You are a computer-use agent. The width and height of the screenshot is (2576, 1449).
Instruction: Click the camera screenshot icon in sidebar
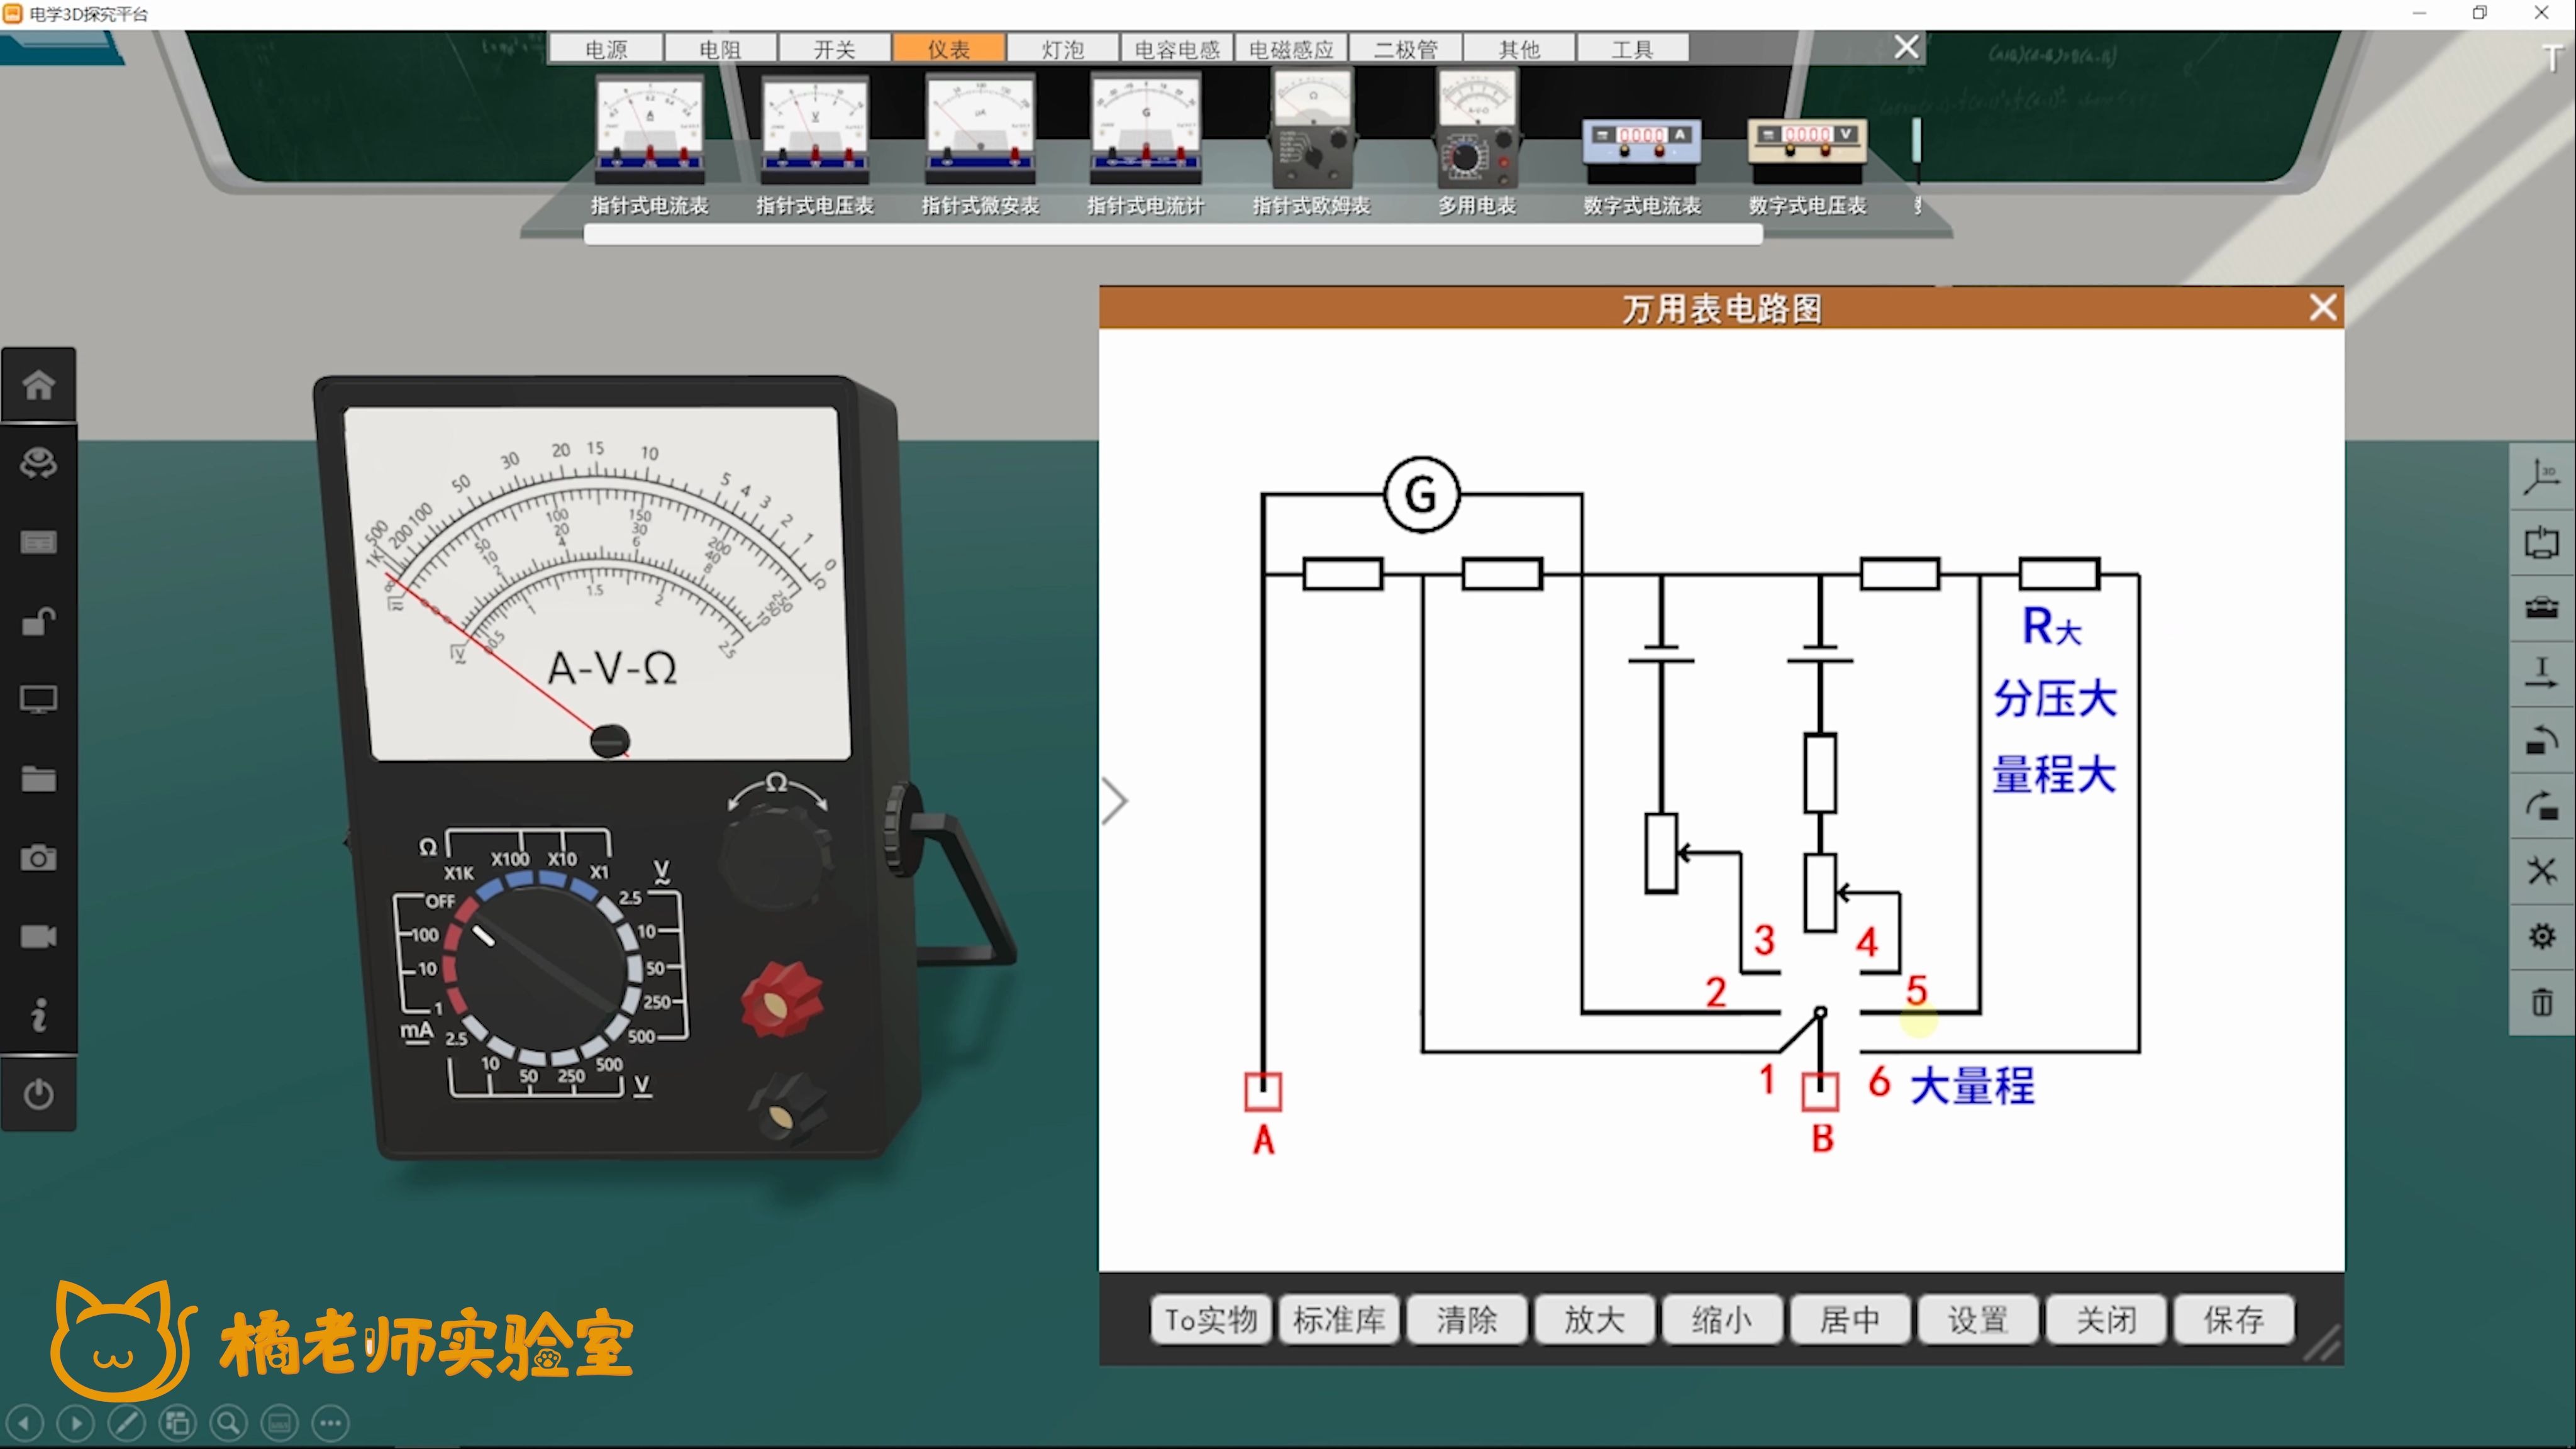click(x=38, y=858)
